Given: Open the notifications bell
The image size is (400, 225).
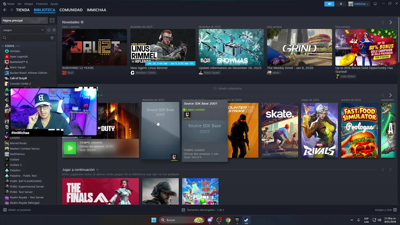Looking at the screenshot, I should tap(341, 4).
